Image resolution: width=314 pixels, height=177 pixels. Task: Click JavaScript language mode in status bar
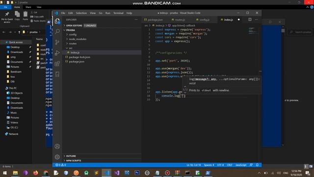point(241,165)
